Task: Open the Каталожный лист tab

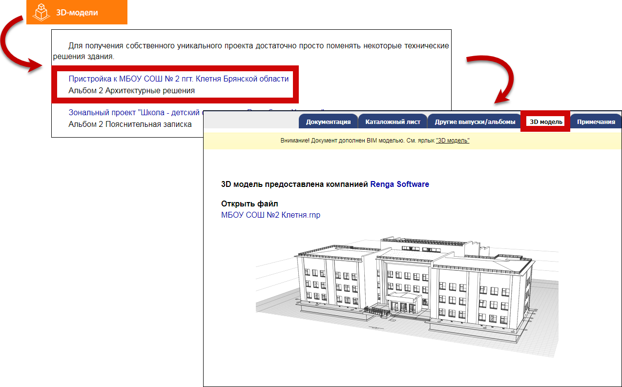Action: pos(393,122)
